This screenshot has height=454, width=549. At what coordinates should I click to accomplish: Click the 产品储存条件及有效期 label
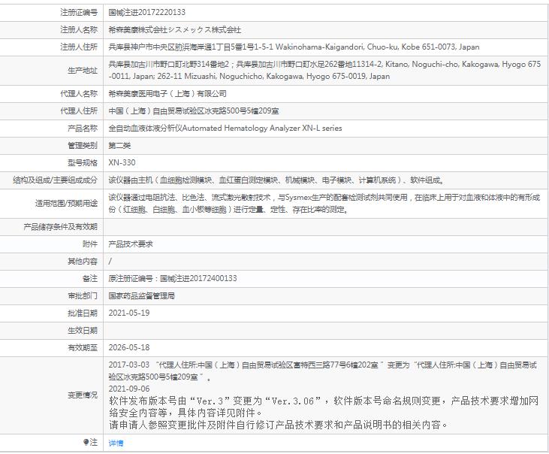60,227
